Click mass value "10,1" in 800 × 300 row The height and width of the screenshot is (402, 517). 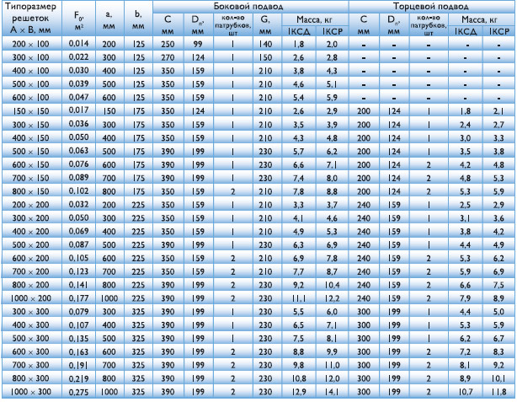[498, 378]
